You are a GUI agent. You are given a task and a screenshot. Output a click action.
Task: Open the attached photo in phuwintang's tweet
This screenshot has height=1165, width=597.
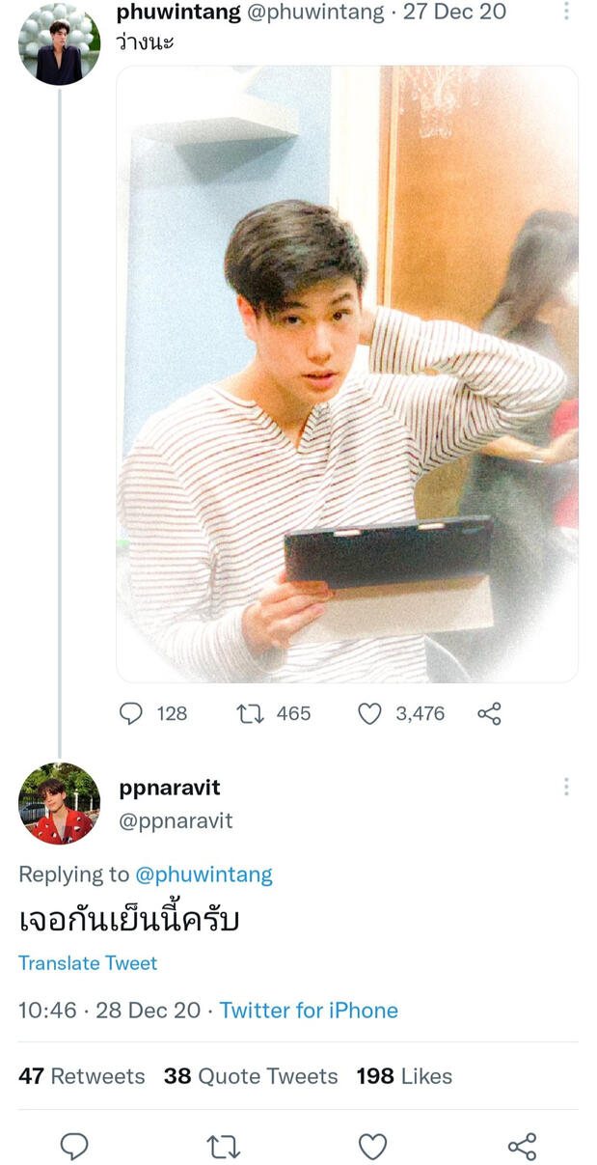pyautogui.click(x=347, y=374)
